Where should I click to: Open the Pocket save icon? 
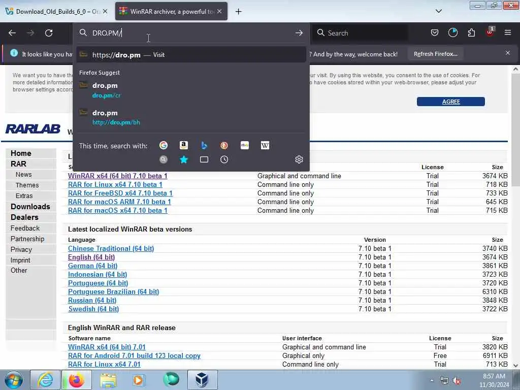click(435, 32)
